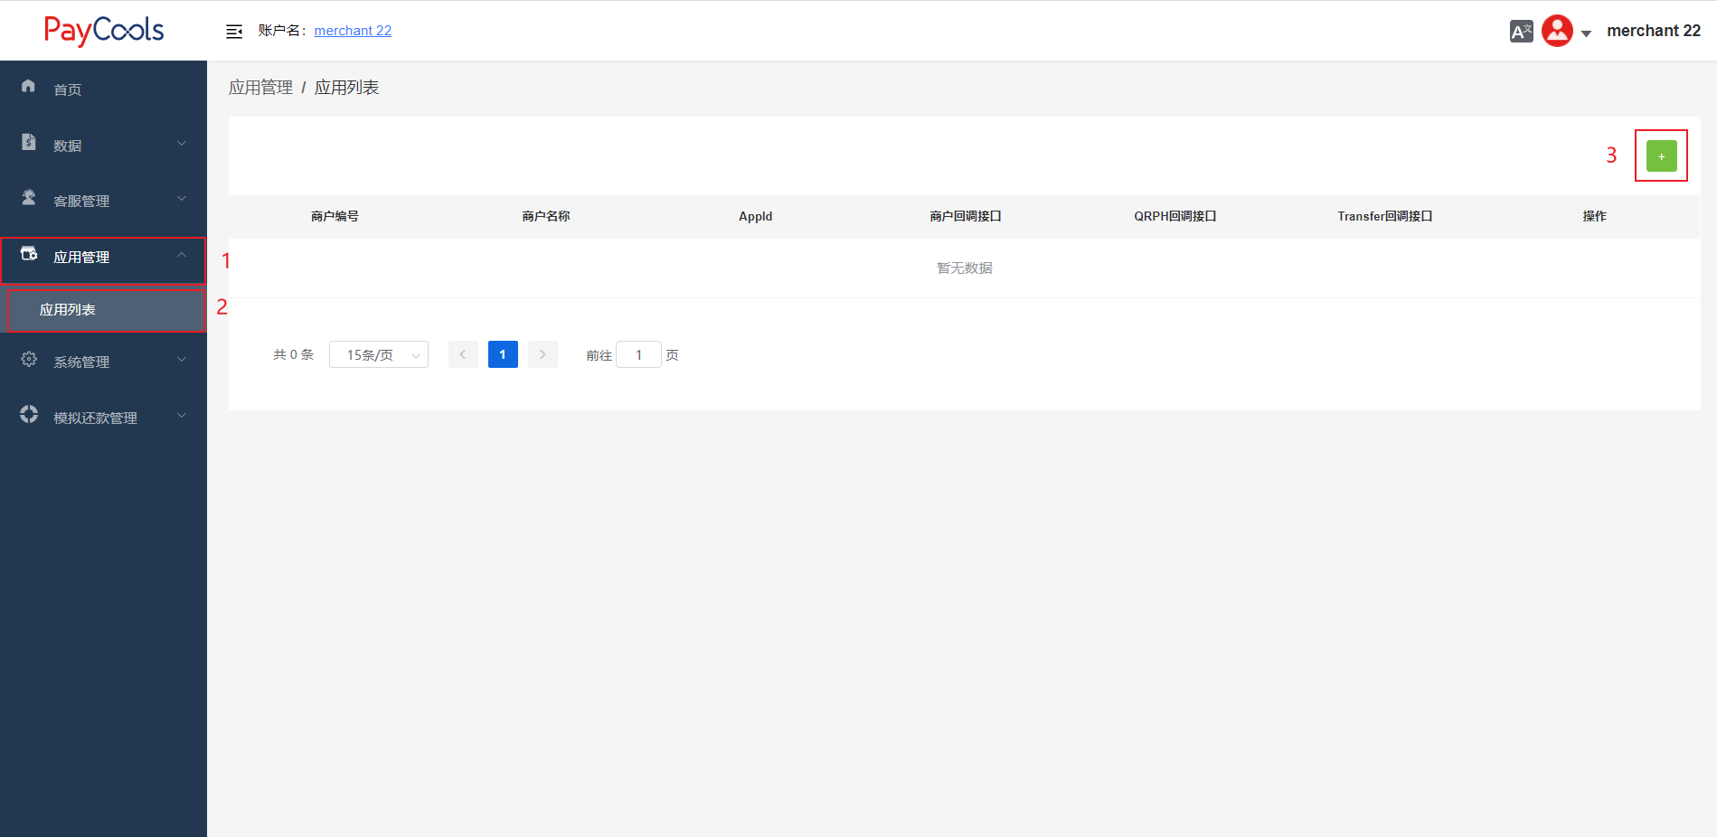Go to previous page arrow
Screen dimensions: 1717x837
pos(463,354)
